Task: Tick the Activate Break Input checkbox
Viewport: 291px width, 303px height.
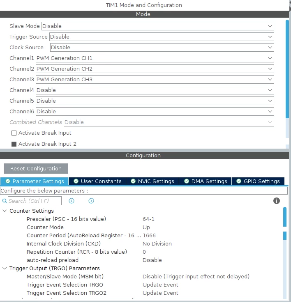Action: pyautogui.click(x=14, y=133)
